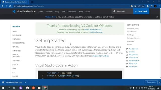Open the Chrome profile avatar

(x=155, y=6)
